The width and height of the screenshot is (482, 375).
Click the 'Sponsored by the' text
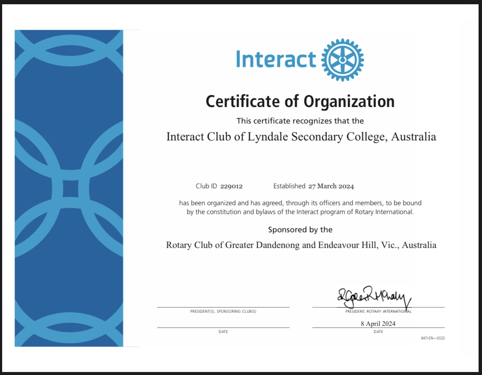pyautogui.click(x=300, y=230)
